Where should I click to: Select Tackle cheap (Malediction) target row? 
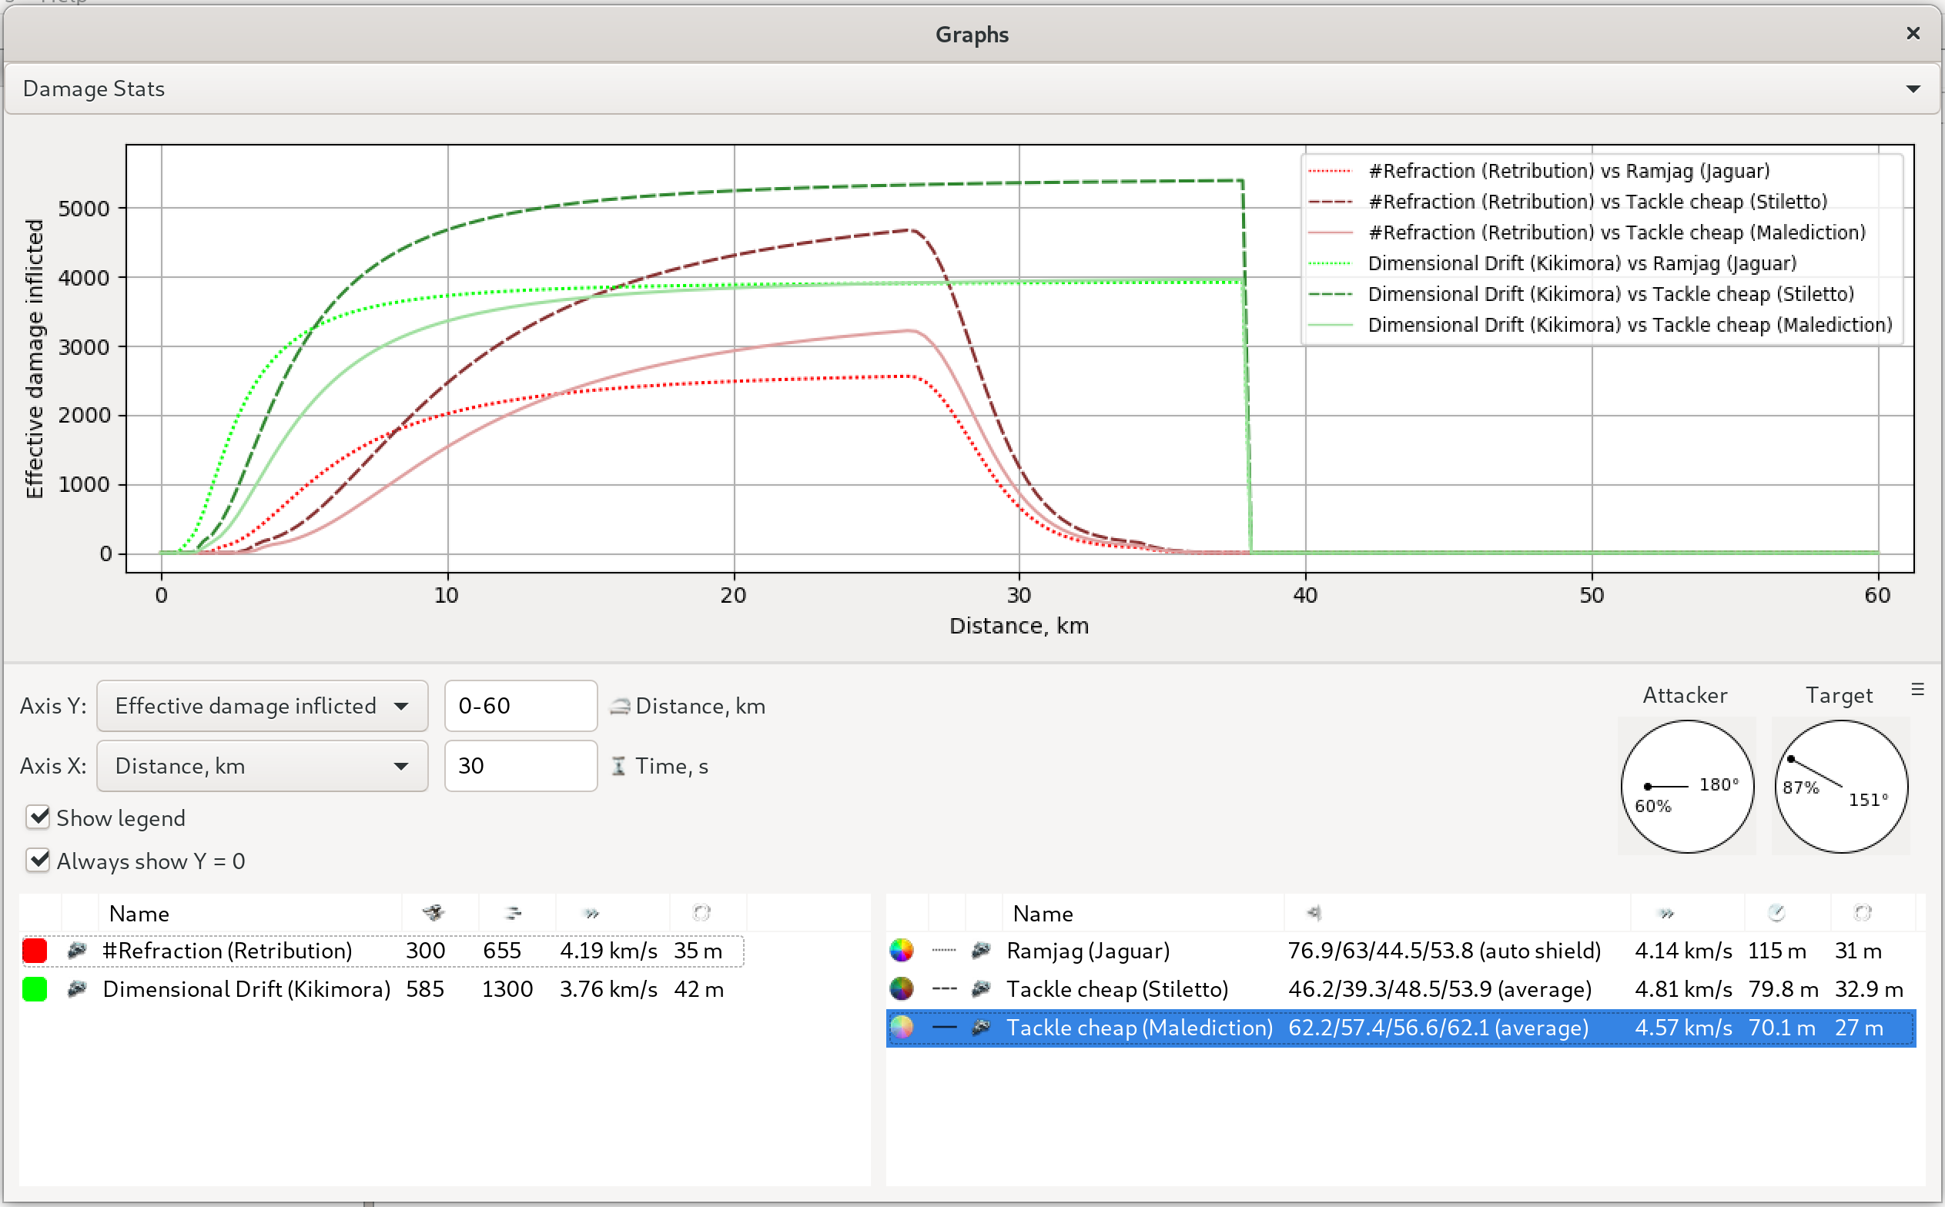[x=1401, y=1028]
